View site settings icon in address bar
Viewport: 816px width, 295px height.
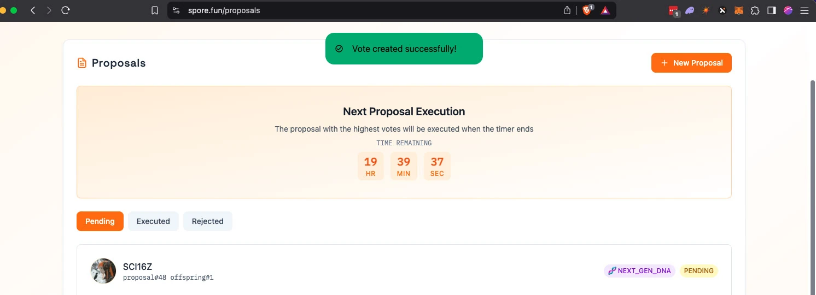176,10
